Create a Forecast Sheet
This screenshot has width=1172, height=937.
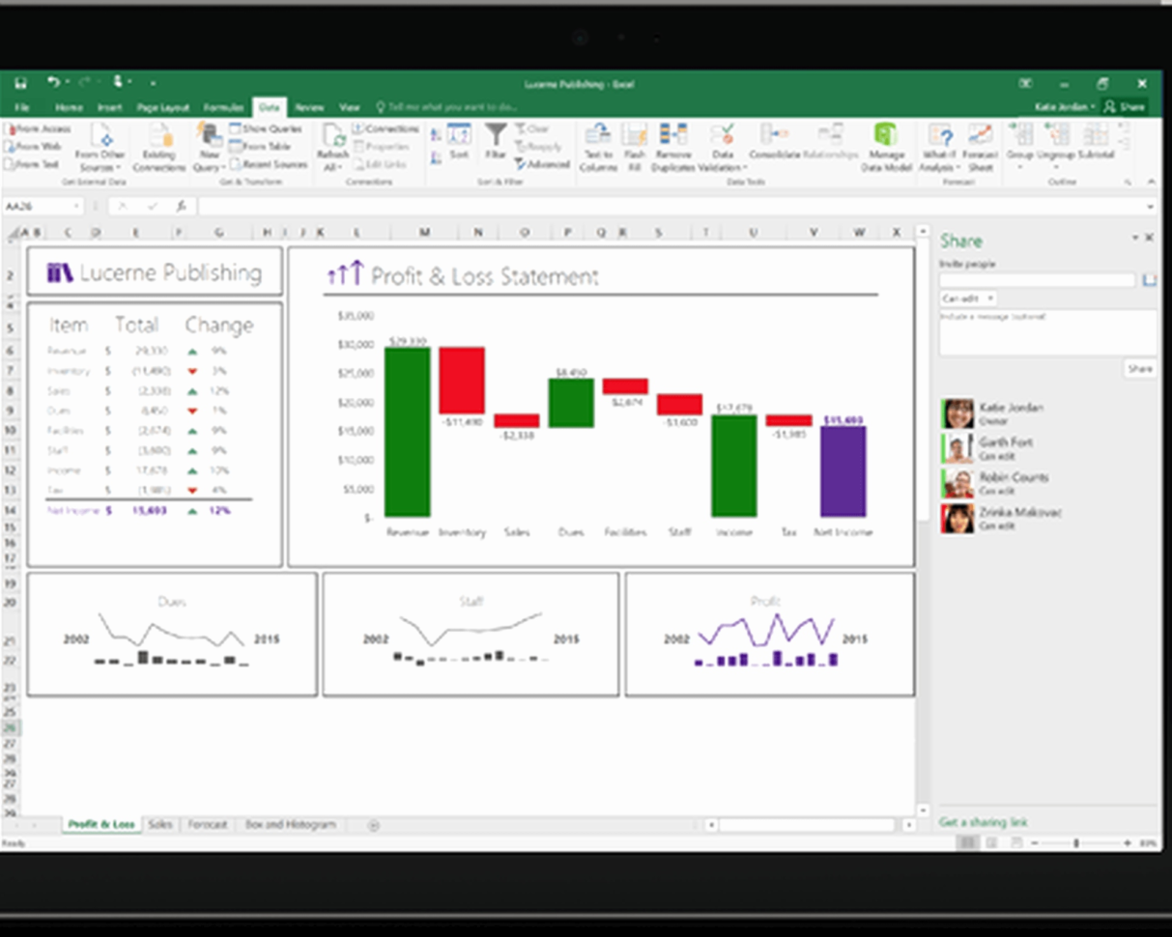tap(981, 148)
